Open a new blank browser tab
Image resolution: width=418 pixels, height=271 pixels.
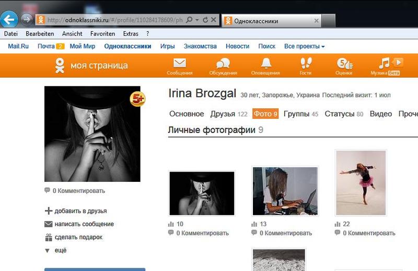(x=329, y=21)
